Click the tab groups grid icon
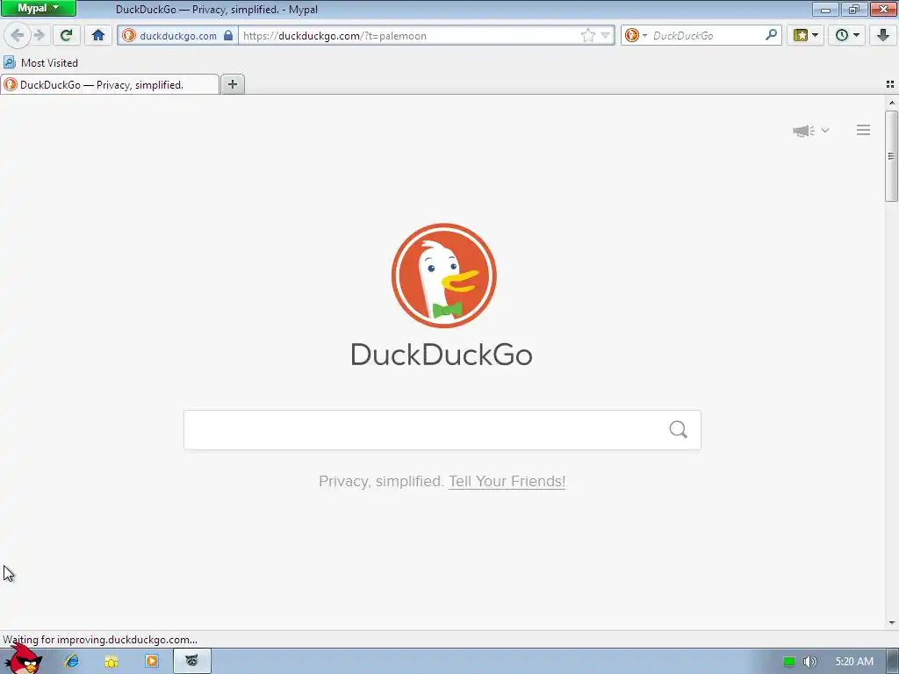This screenshot has width=899, height=674. (890, 84)
